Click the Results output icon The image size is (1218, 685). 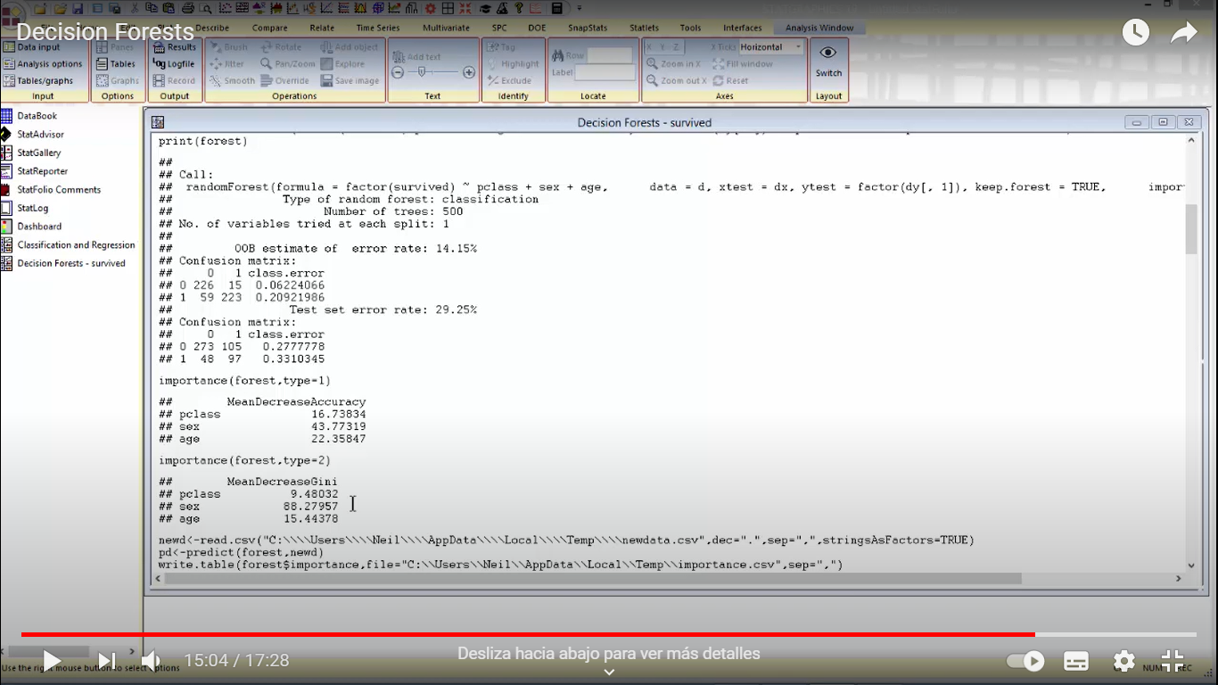pos(160,47)
